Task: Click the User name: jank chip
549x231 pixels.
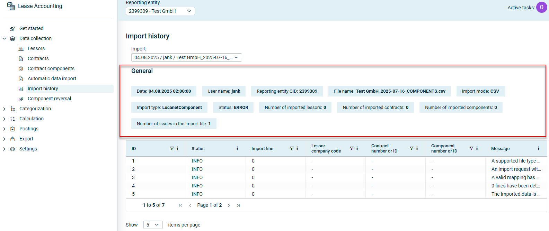Action: click(224, 91)
